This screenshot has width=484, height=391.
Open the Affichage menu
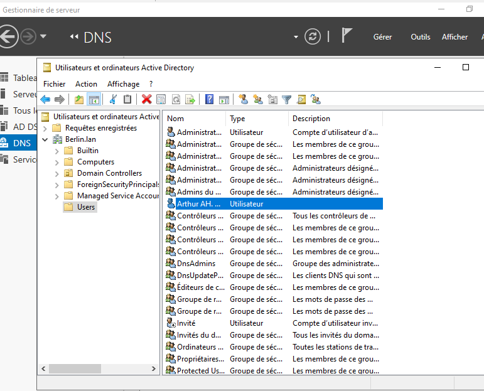123,83
